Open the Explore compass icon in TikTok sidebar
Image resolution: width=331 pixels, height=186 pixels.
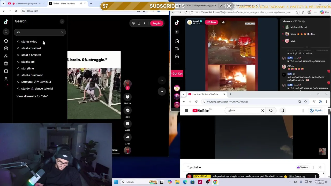[x=6, y=48]
